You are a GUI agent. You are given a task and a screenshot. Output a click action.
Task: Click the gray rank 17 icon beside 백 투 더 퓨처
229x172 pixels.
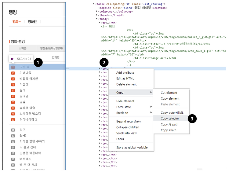[x=13, y=165]
